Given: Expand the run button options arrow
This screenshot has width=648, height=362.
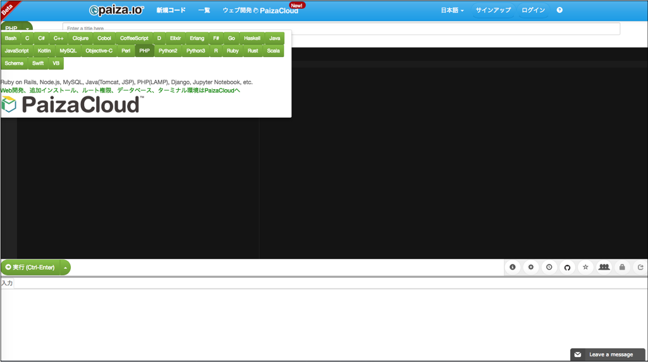Looking at the screenshot, I should (65, 267).
